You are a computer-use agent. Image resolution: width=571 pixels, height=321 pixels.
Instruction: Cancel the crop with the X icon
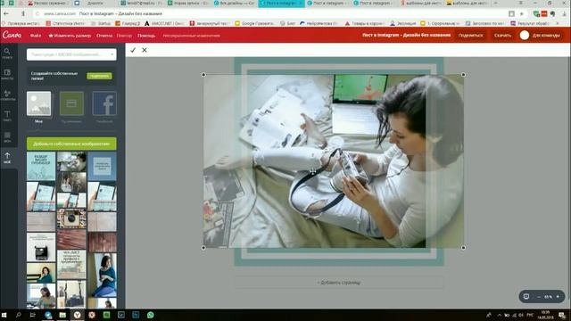click(145, 50)
